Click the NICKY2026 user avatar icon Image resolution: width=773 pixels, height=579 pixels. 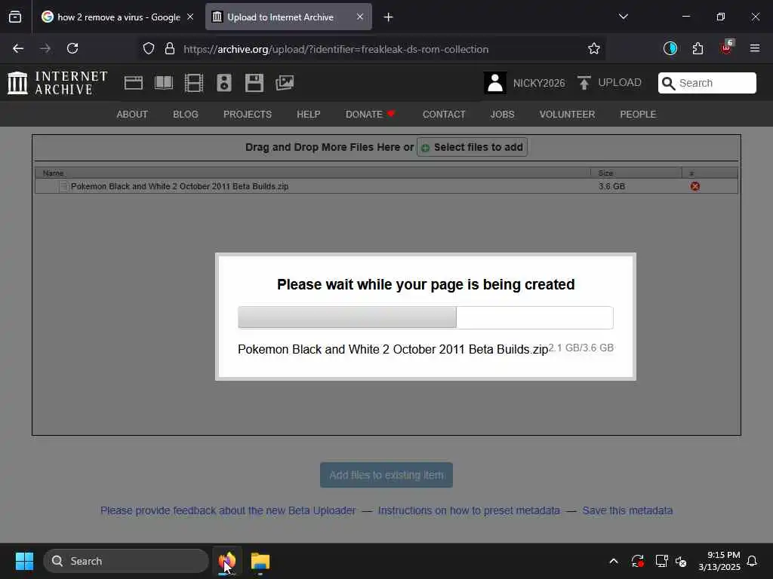[x=495, y=83]
